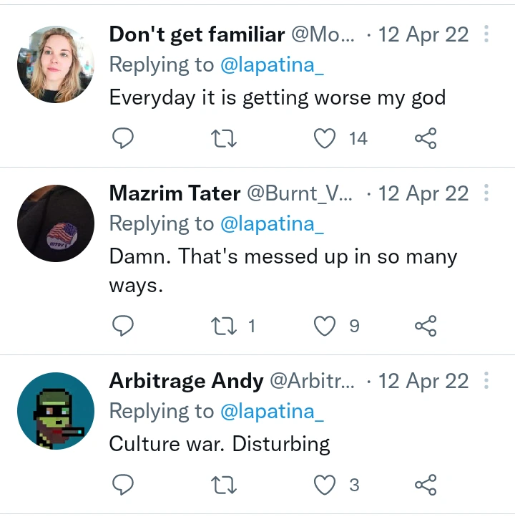View Mazrim Tater's profile avatar
Viewport: 515px width, 517px height.
pyautogui.click(x=56, y=223)
